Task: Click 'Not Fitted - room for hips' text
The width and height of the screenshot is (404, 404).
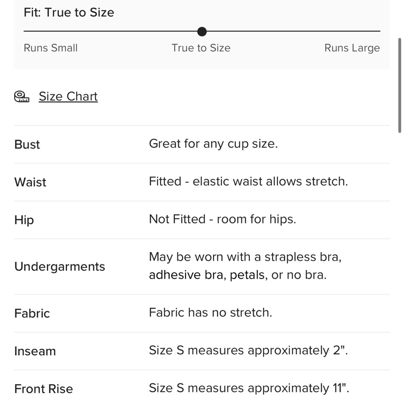Action: pos(223,219)
